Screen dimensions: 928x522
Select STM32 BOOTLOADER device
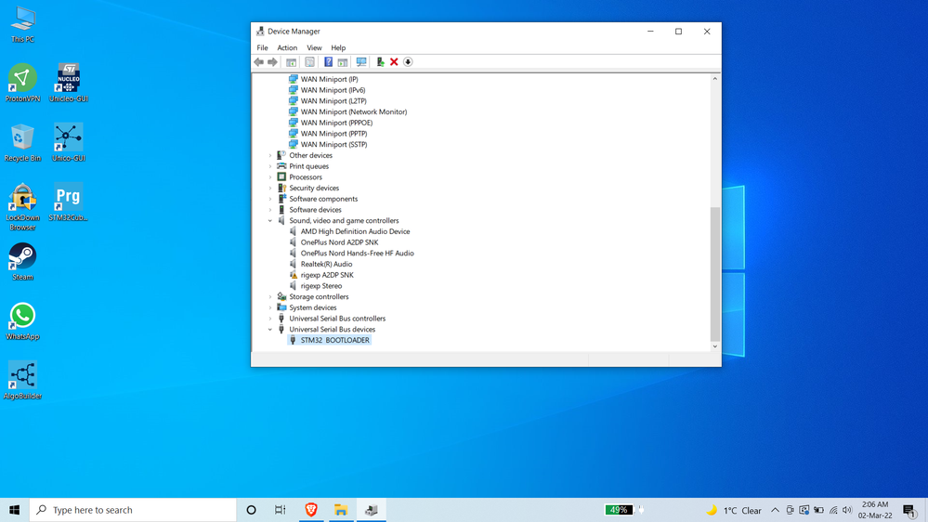334,340
